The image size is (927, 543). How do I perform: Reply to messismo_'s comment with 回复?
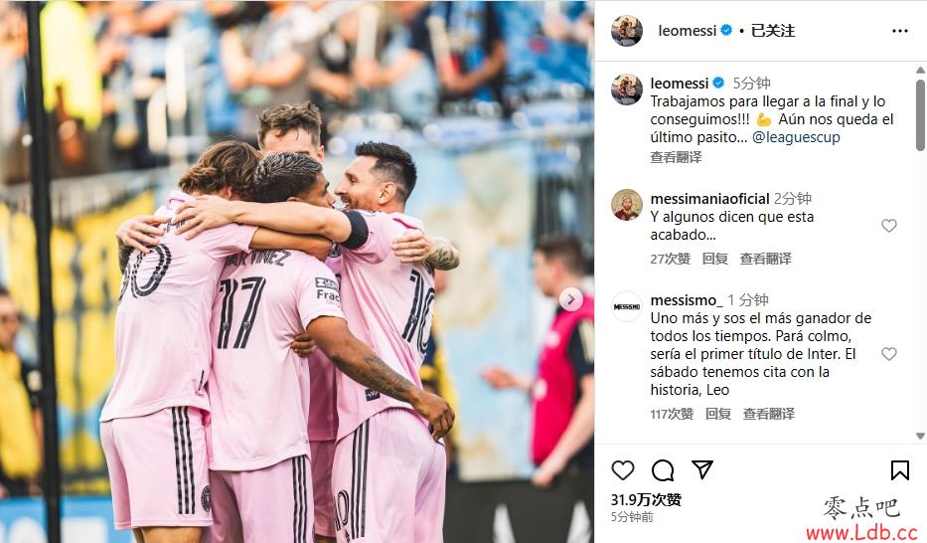click(717, 414)
